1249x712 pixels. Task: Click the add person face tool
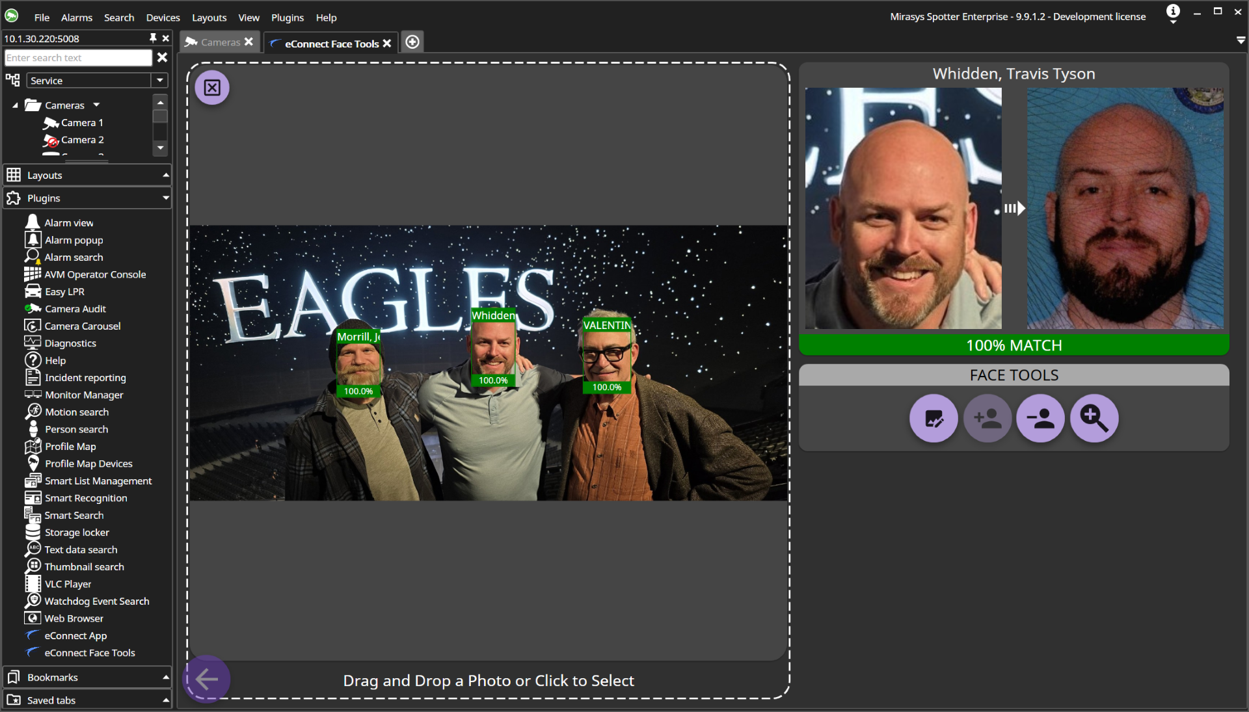tap(987, 418)
